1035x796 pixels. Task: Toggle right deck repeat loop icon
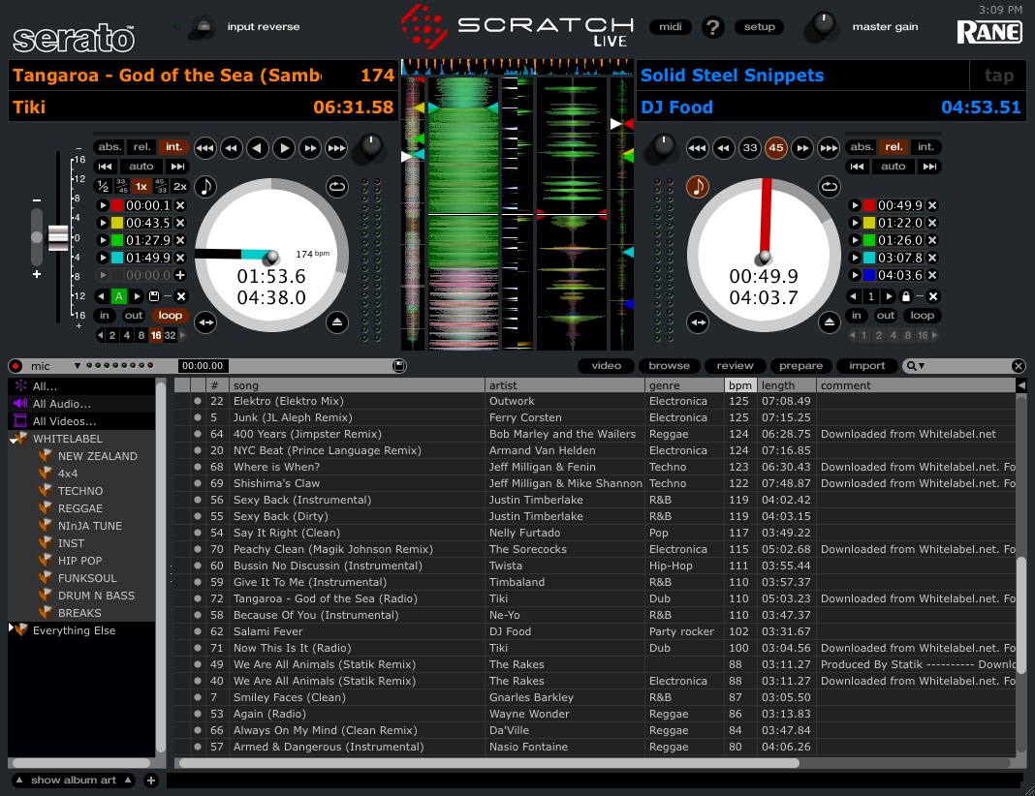[x=830, y=187]
